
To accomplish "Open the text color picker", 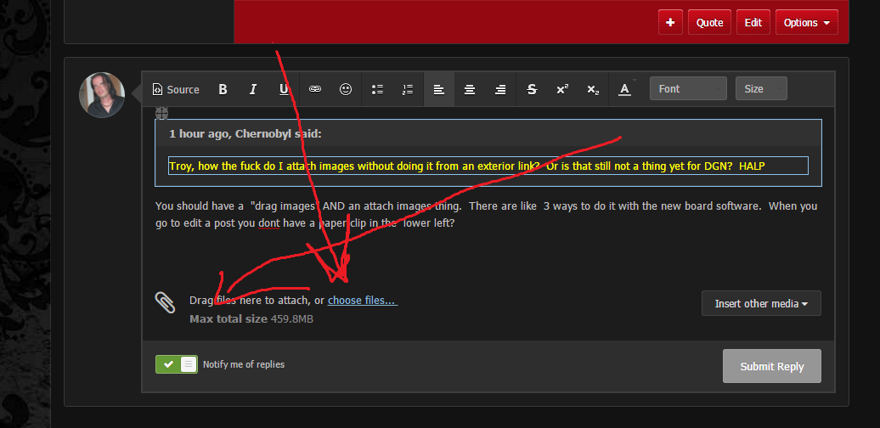I will point(624,89).
